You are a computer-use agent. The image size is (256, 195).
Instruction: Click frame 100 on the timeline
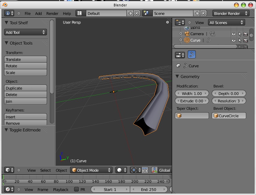[x=69, y=181]
